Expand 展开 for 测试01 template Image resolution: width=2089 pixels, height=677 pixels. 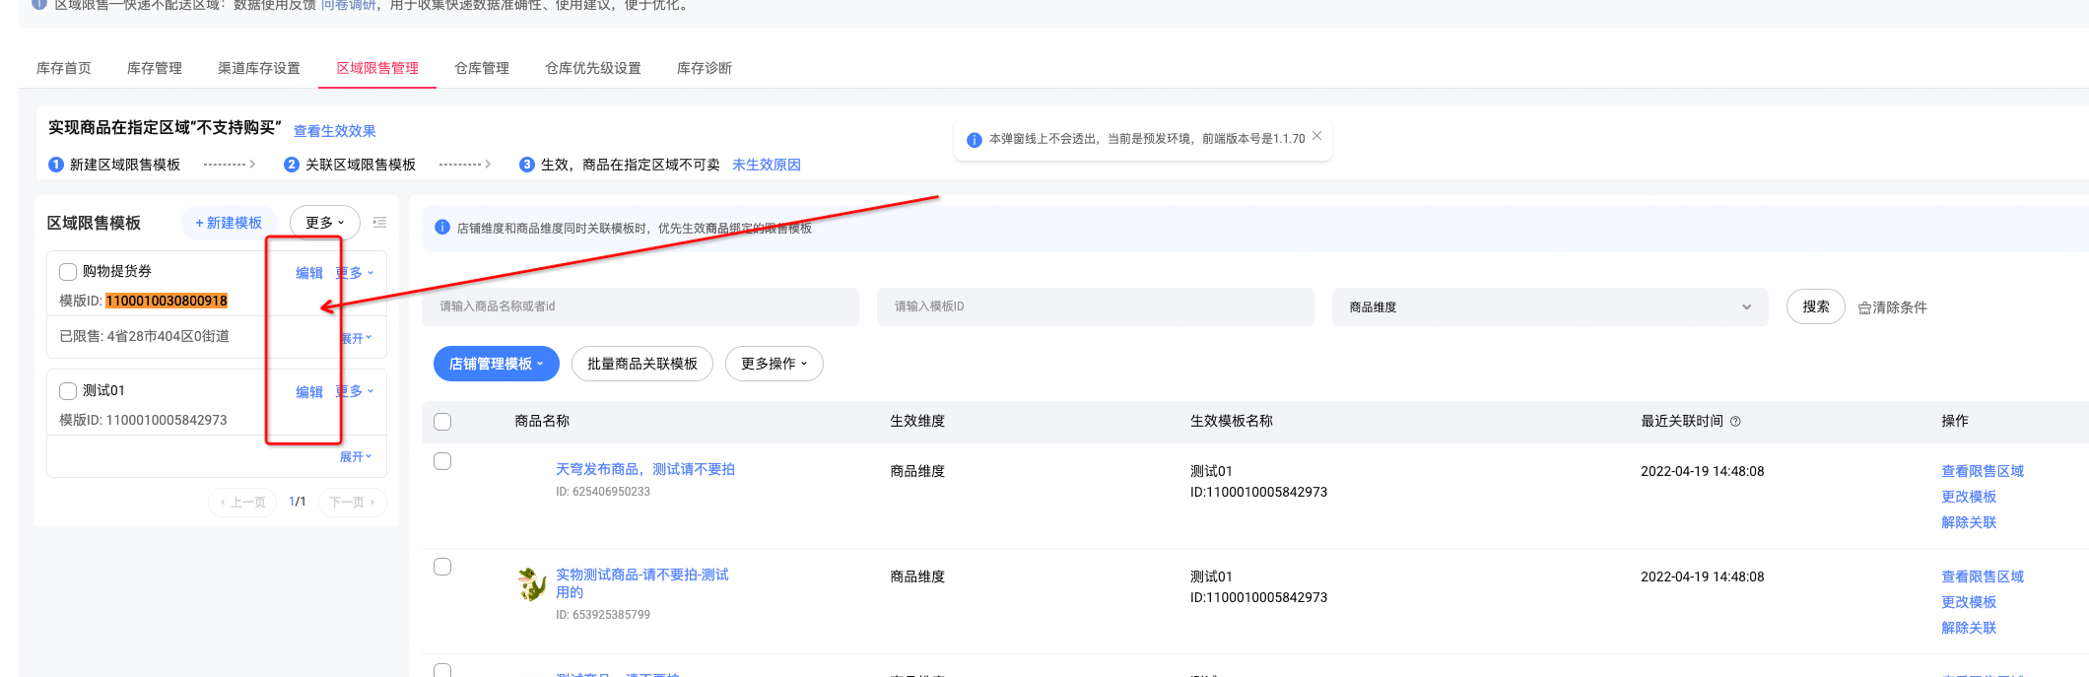tap(356, 456)
